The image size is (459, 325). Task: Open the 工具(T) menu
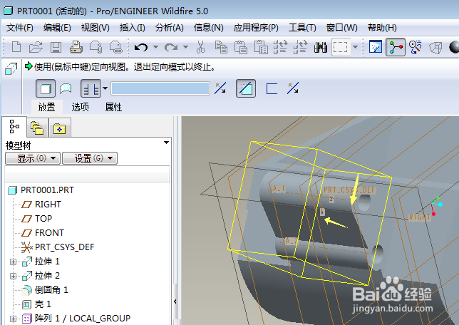pyautogui.click(x=302, y=28)
